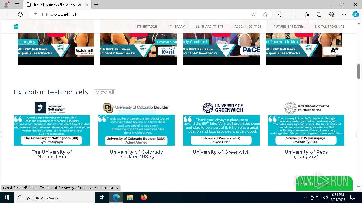Open ITINERARY menu item
The image size is (362, 203).
[x=177, y=27]
